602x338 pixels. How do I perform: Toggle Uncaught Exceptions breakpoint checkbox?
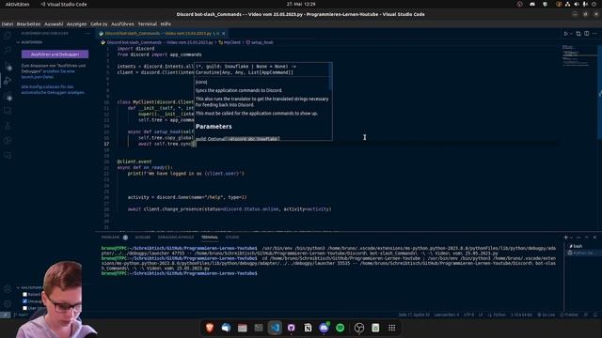tap(25, 301)
